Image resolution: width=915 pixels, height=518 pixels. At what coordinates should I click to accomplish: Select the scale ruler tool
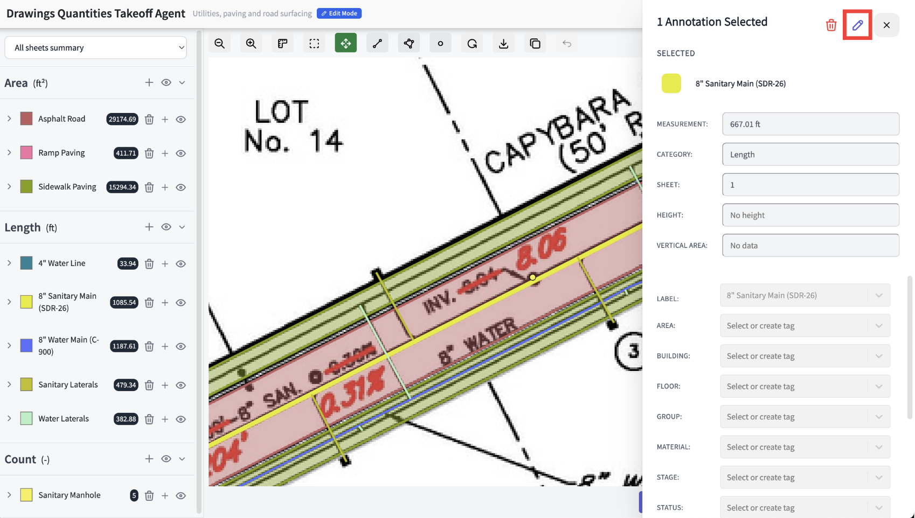(282, 44)
